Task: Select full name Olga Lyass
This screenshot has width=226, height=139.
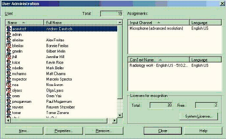Action: [x=55, y=90]
